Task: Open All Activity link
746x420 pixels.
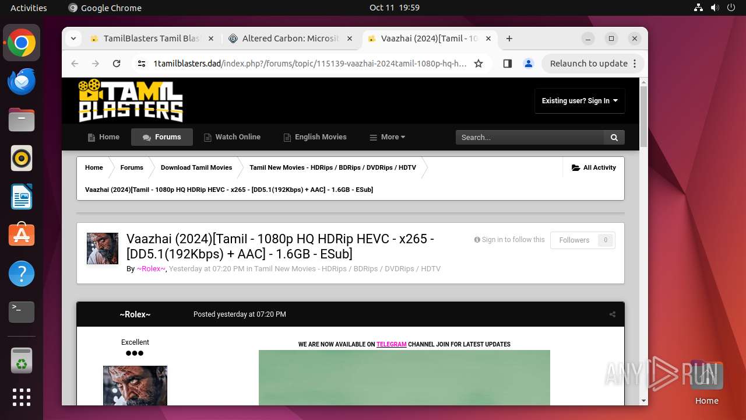Action: point(594,167)
